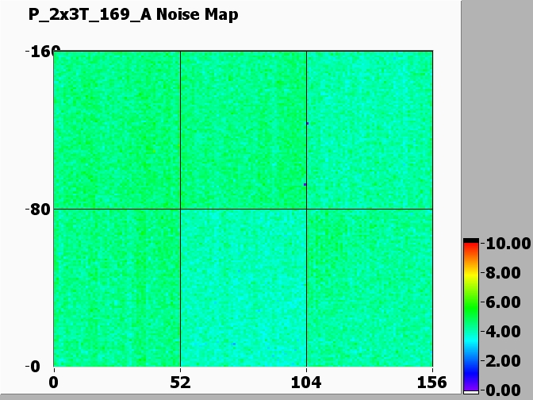The height and width of the screenshot is (400, 533).
Task: Click the 104 tick label on the x-axis
Action: pyautogui.click(x=306, y=382)
